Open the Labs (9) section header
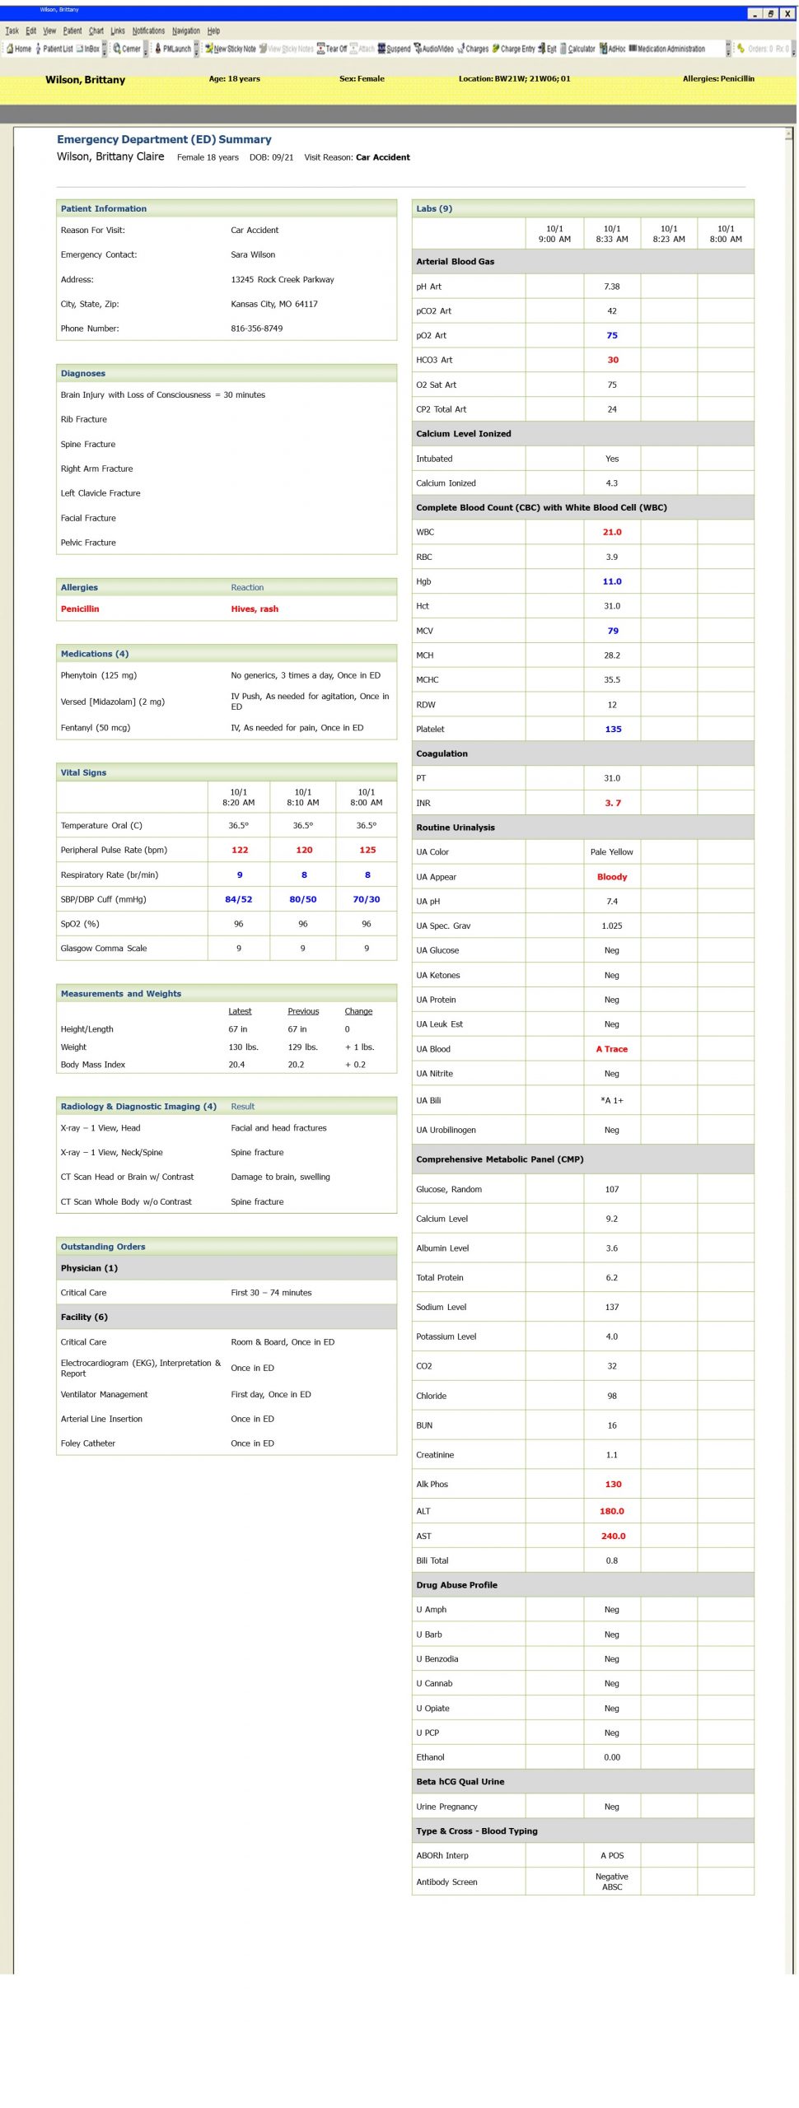 click(583, 208)
